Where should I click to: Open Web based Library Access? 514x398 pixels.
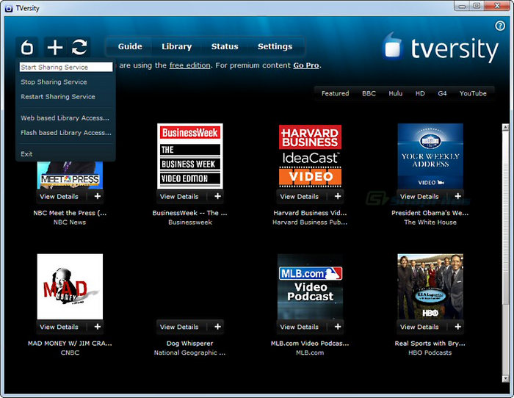coord(66,118)
